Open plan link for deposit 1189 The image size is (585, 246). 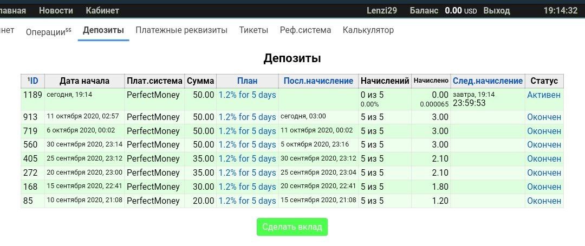pos(247,95)
